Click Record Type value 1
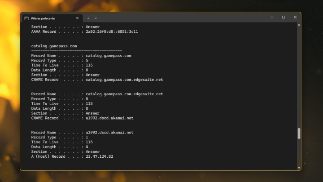 [x=87, y=137]
